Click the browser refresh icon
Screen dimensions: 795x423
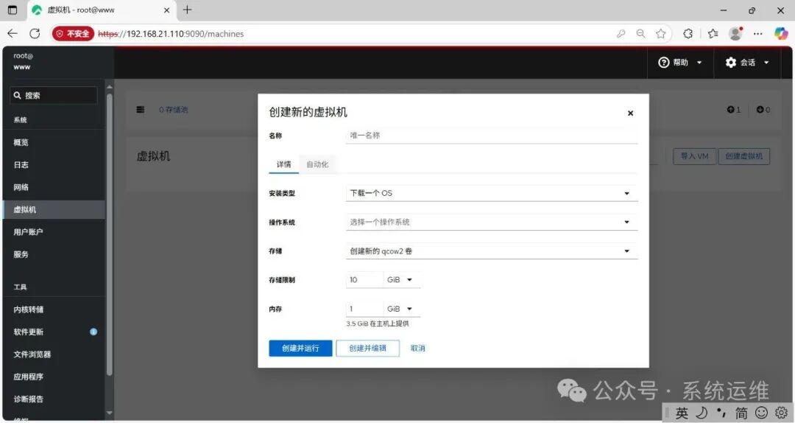(x=35, y=33)
